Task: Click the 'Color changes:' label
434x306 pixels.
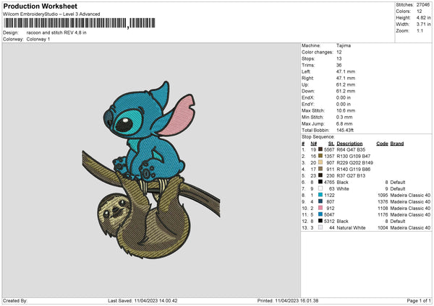Action: pos(318,52)
